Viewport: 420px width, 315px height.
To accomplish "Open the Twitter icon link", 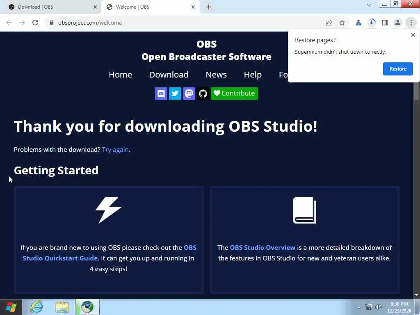I will (175, 94).
